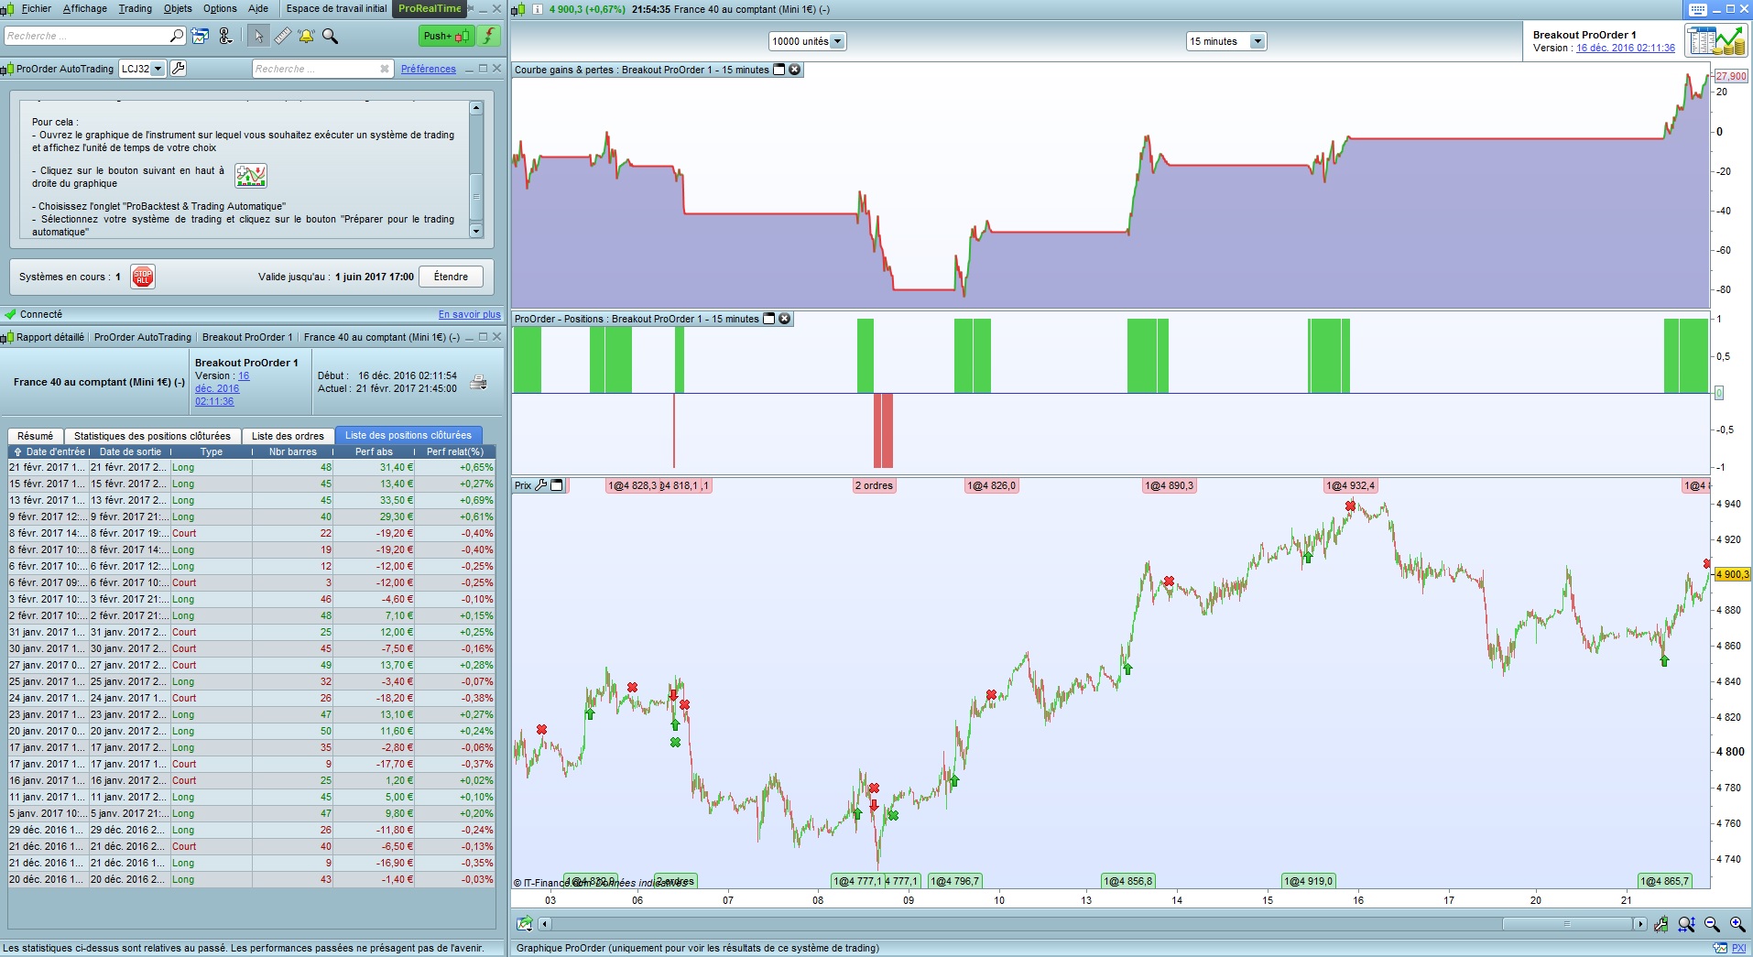
Task: Clear the AutoTrading search field
Action: 385,69
